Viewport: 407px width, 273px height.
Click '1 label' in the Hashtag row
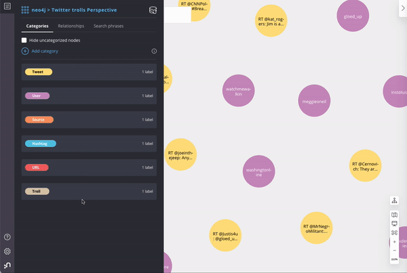147,144
